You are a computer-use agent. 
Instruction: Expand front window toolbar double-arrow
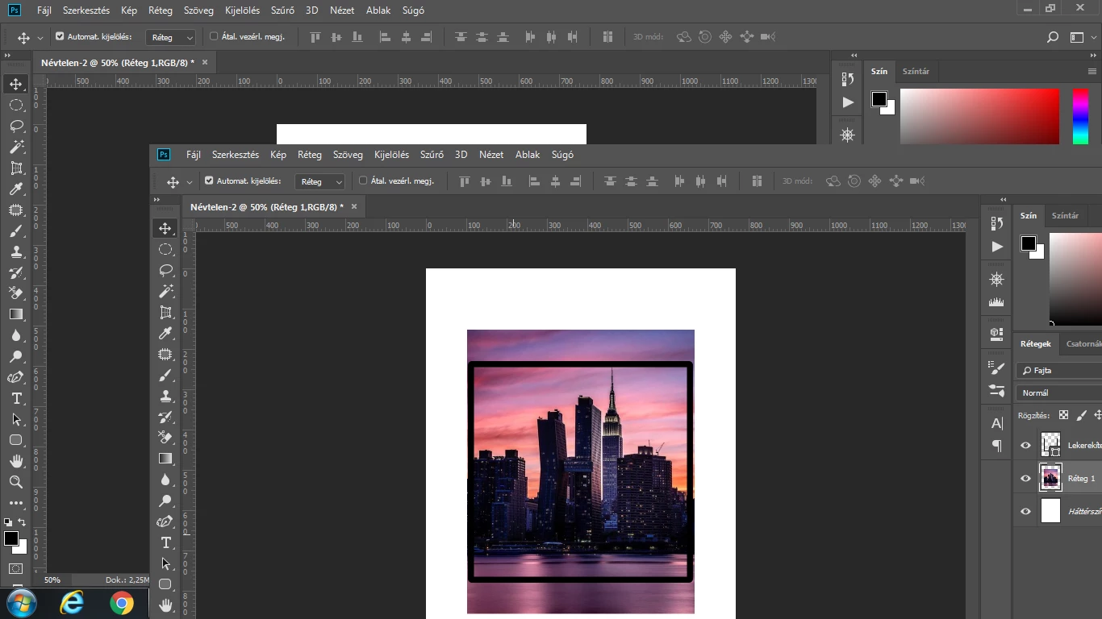coord(157,199)
